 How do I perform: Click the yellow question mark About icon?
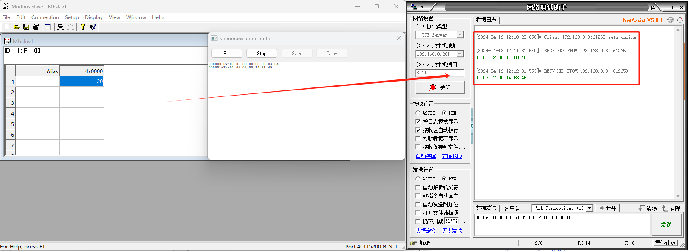point(83,27)
